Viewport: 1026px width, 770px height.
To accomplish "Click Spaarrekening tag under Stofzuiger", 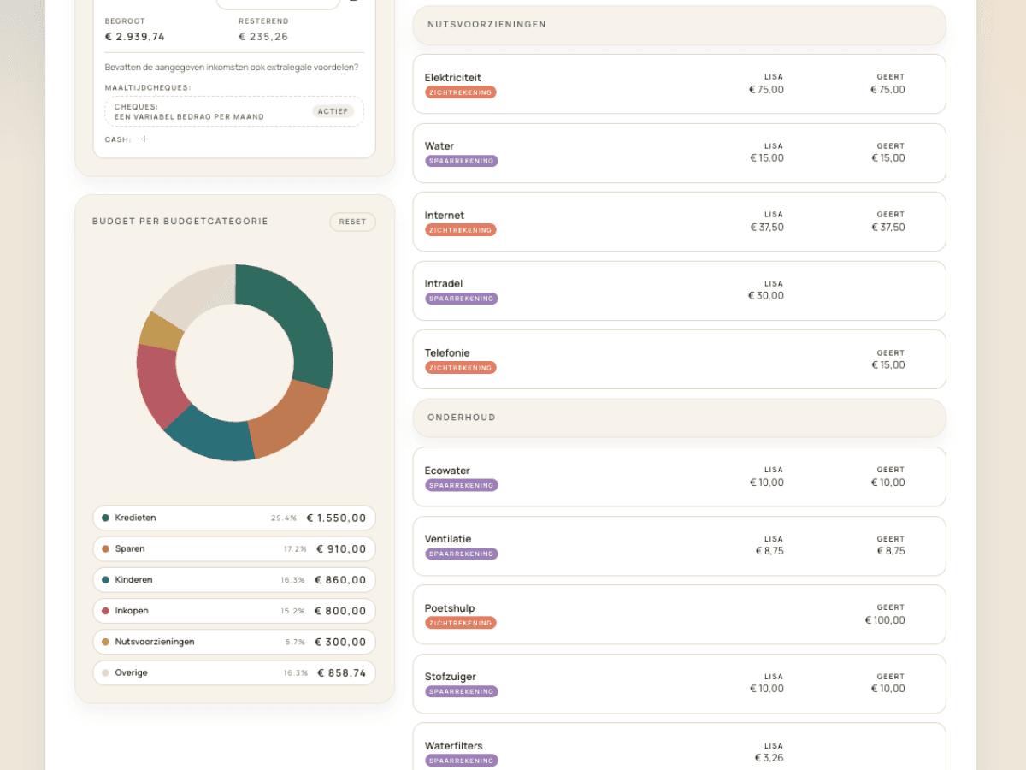I will 461,691.
